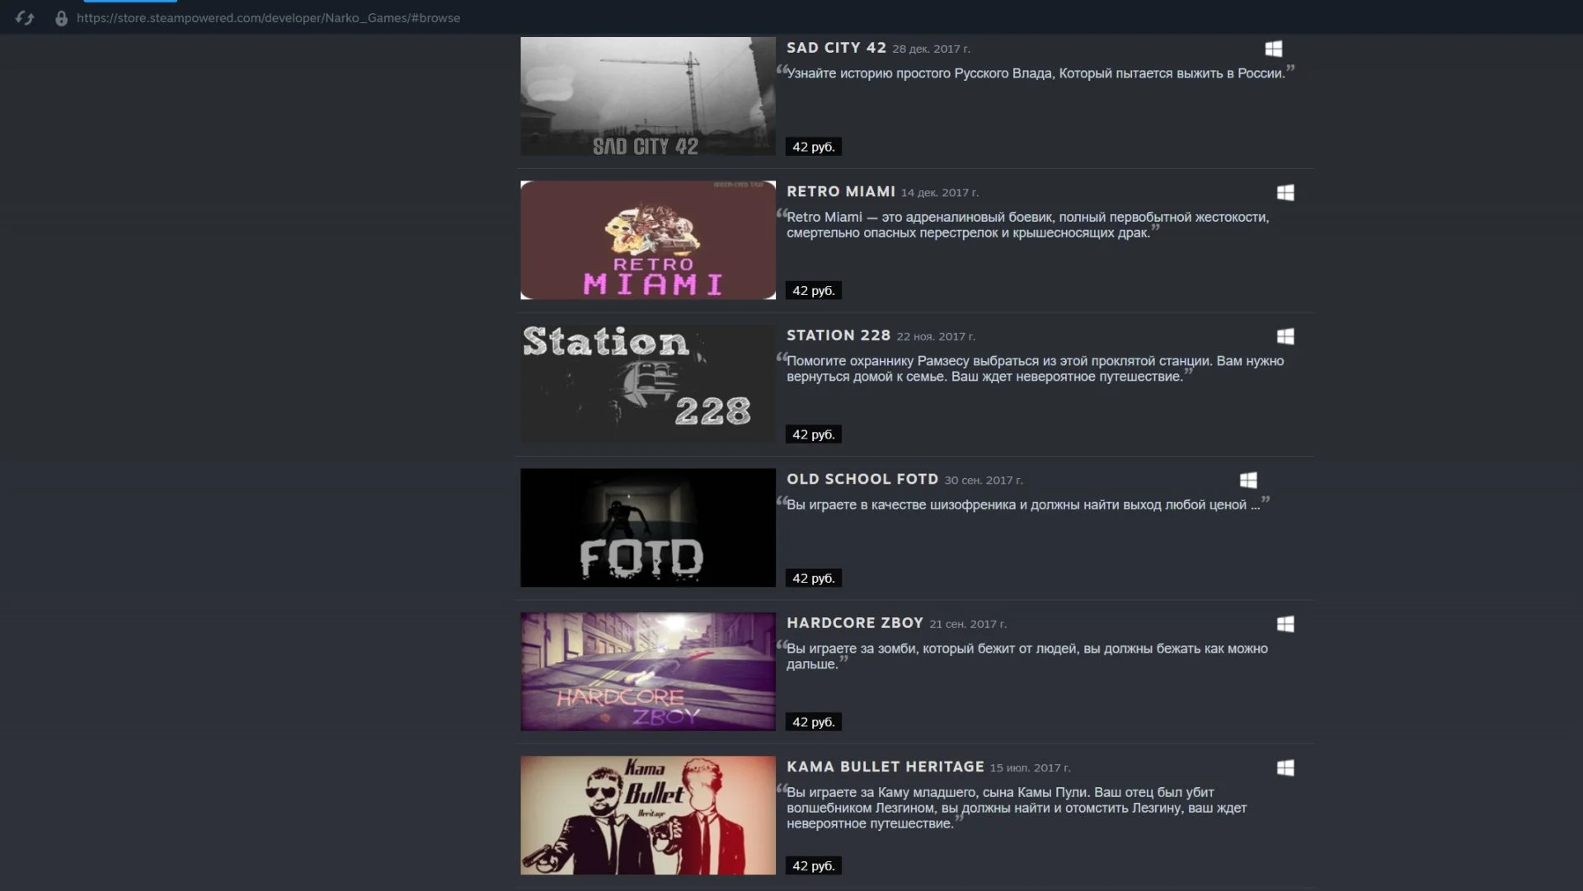
Task: Click the date 22 ноя. 2017 г.
Action: coord(936,336)
